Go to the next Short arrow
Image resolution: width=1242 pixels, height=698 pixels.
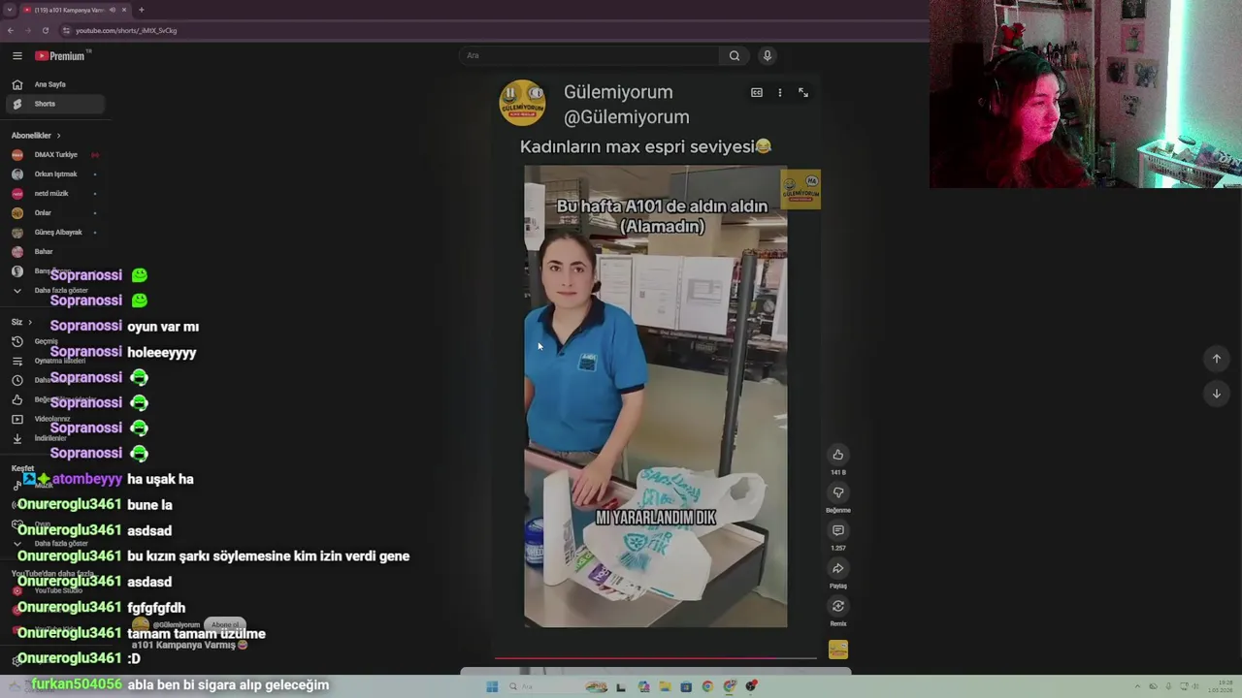(1217, 394)
